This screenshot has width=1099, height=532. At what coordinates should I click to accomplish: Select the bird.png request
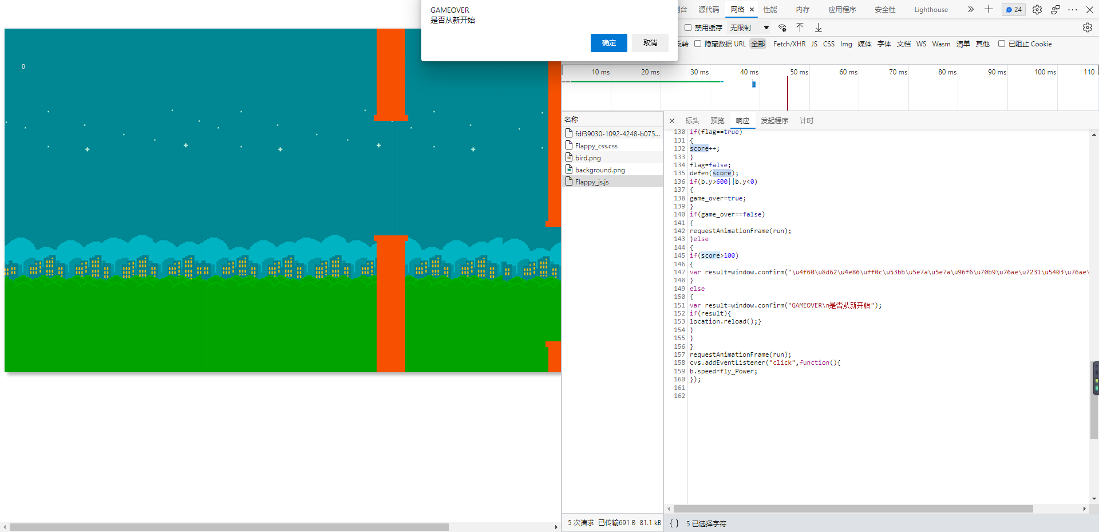click(x=612, y=157)
